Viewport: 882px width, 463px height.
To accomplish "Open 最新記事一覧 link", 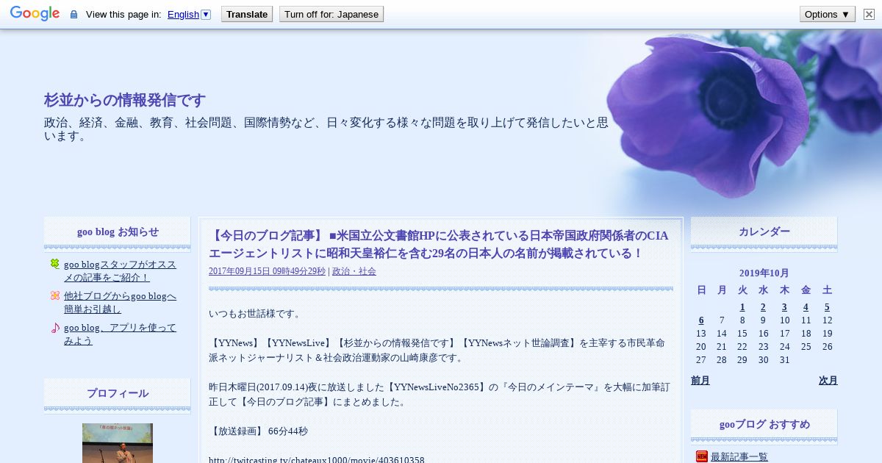I will coord(739,457).
